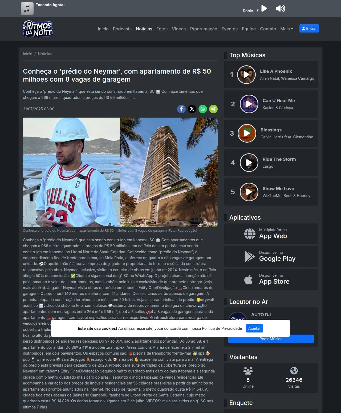Play 'Blessings' by Calvin Harris

[247, 133]
